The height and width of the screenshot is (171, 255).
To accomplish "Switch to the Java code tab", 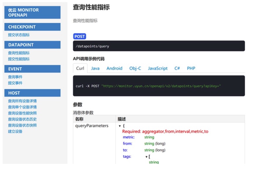I will point(95,68).
